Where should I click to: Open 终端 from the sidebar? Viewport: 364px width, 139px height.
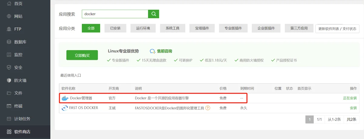point(18,106)
